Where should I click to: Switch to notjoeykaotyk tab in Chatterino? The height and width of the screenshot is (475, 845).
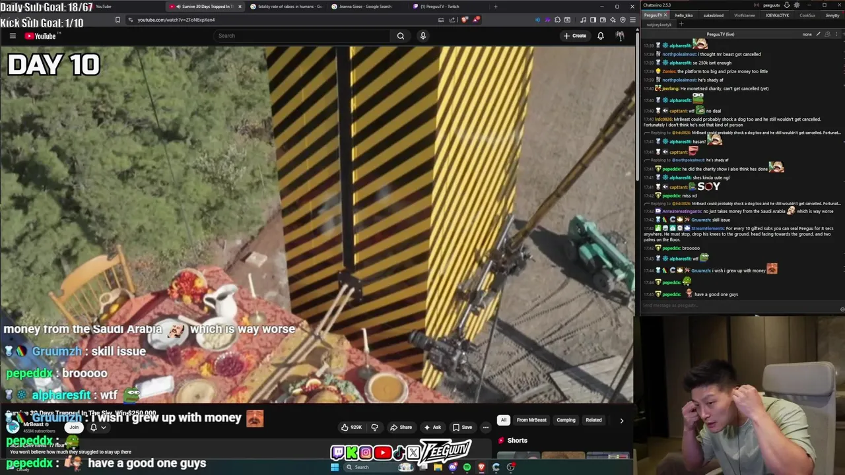click(659, 24)
